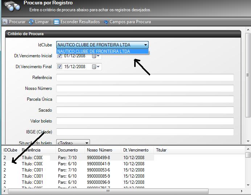The image size is (251, 195).
Task: Click inside the Referência input field
Action: point(145,78)
